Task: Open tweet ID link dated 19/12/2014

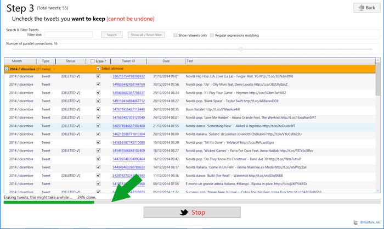Action: tap(128, 142)
